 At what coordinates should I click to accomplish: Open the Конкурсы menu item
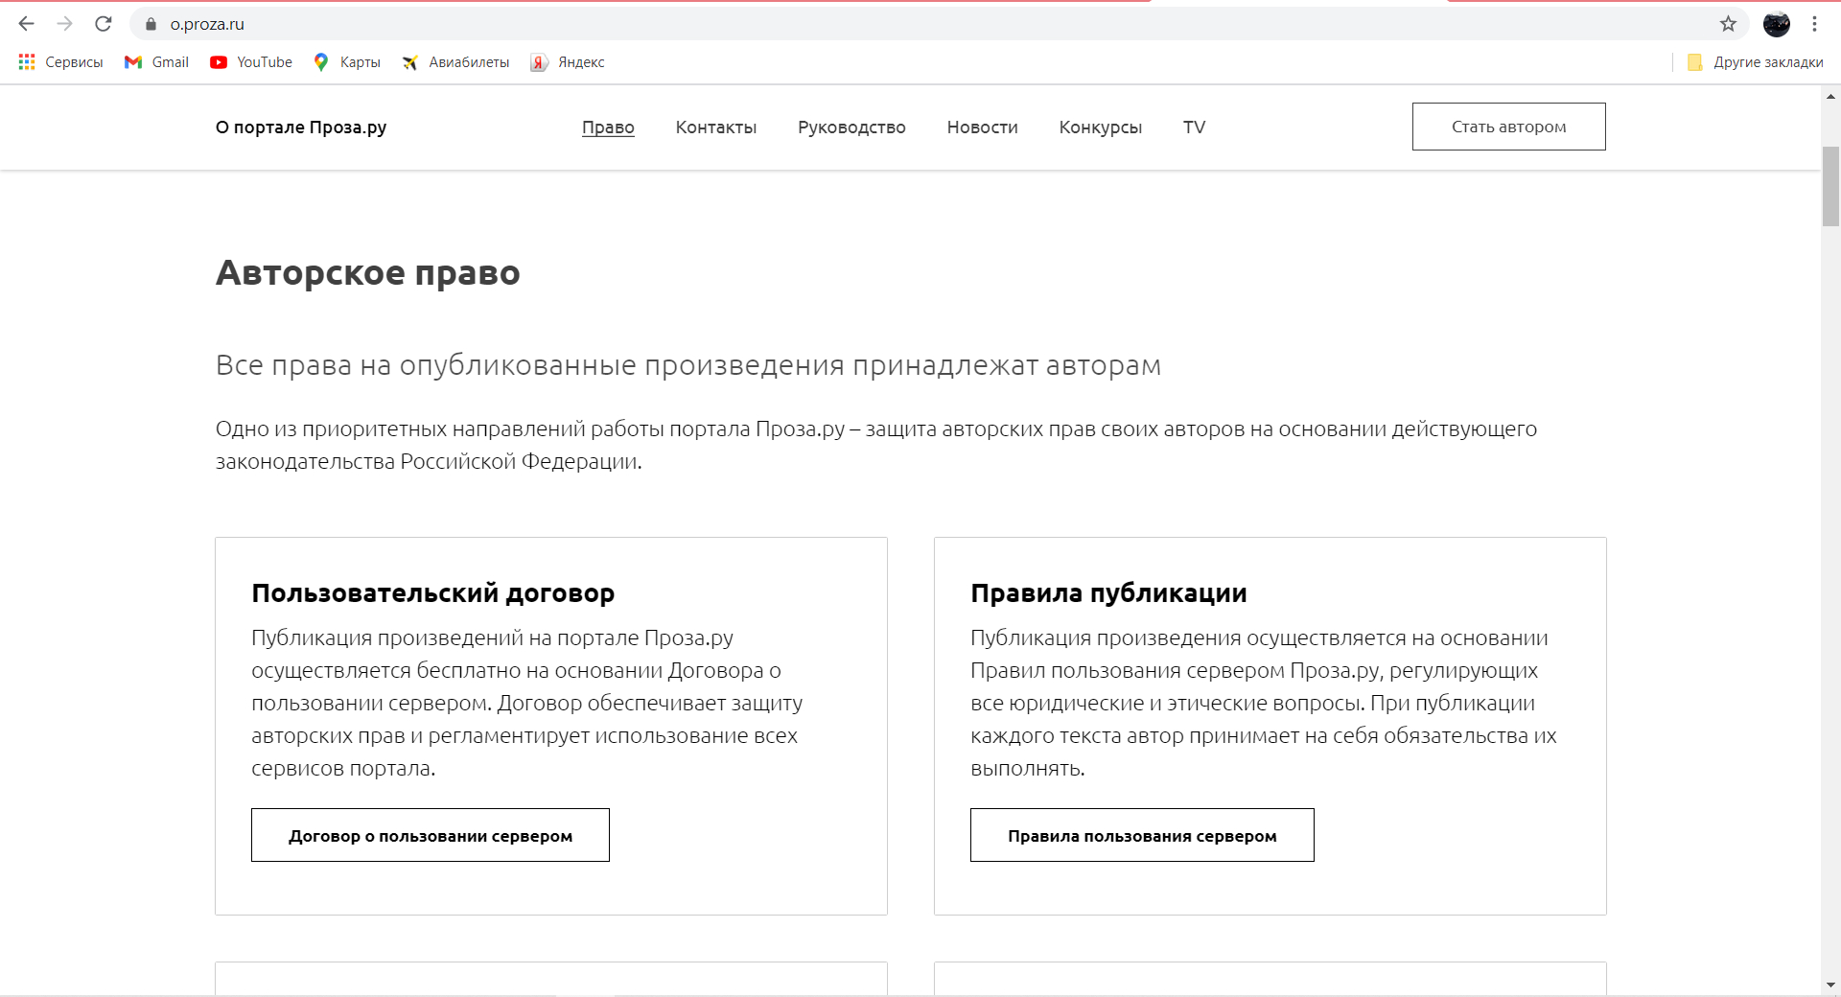click(x=1100, y=128)
